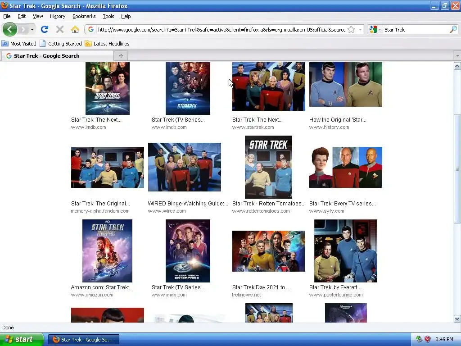Open the WIRED Next Generation crew thumbnail
Screen dimensions: 461x346
[184, 167]
